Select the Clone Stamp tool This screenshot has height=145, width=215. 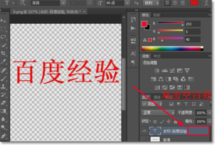3,86
